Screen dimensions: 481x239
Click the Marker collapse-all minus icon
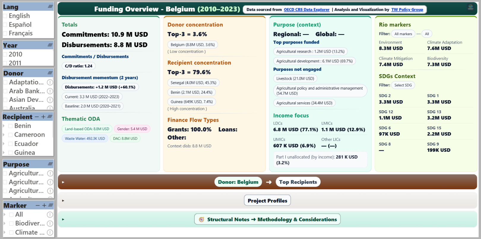tap(38, 205)
